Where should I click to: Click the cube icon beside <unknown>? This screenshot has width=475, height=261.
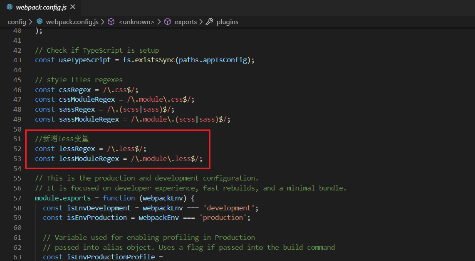111,22
